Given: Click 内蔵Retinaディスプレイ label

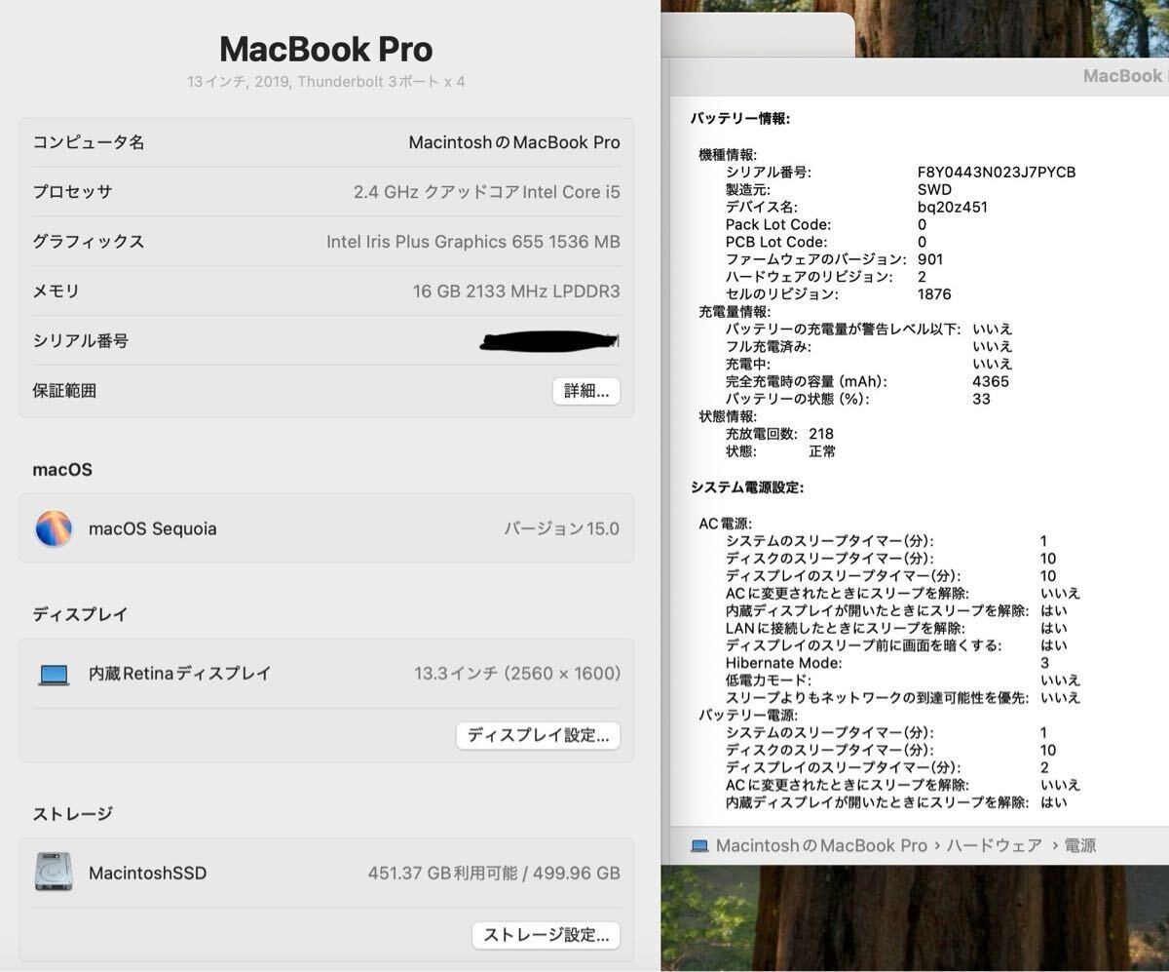Looking at the screenshot, I should (x=180, y=674).
